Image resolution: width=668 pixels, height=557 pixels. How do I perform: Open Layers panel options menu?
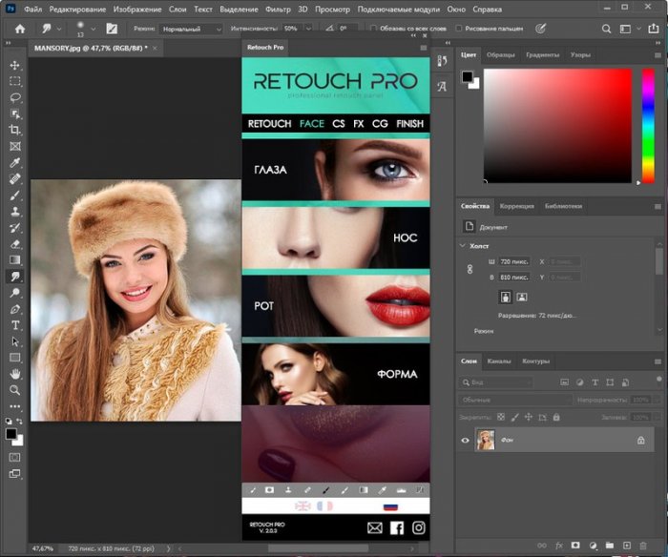point(658,361)
